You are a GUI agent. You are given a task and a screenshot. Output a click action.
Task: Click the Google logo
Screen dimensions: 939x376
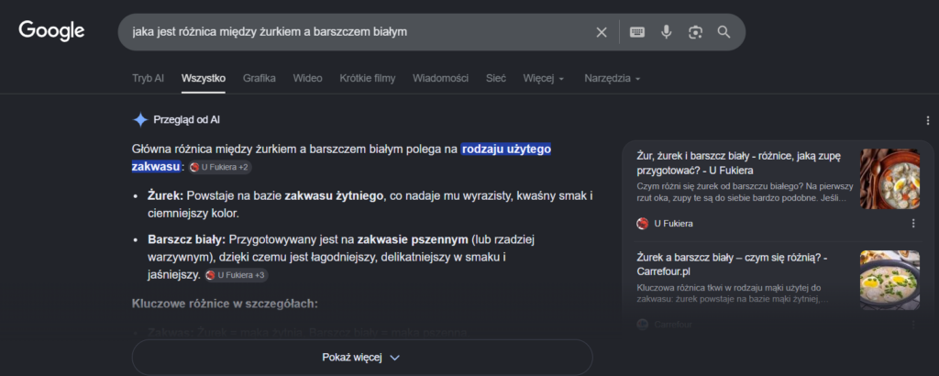51,30
